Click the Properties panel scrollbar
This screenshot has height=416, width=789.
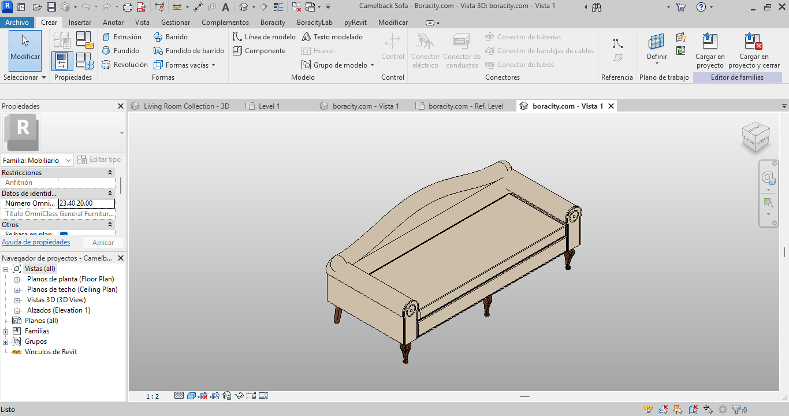click(121, 186)
